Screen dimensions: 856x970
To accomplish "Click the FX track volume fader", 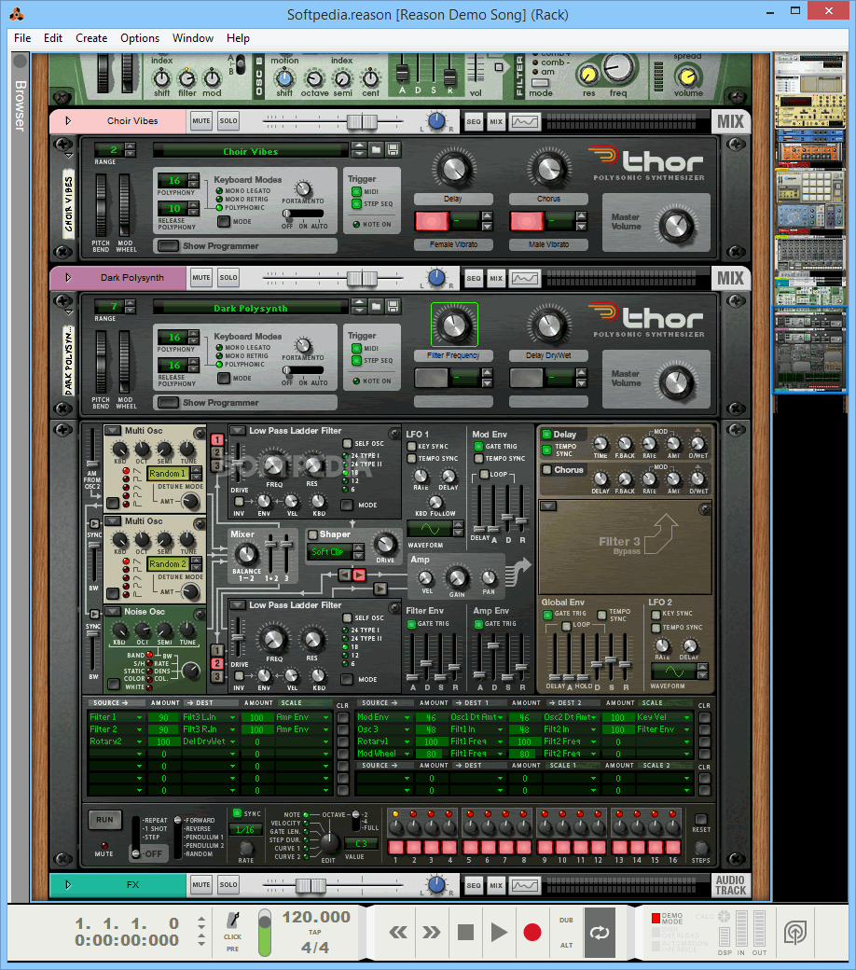I will pos(311,885).
